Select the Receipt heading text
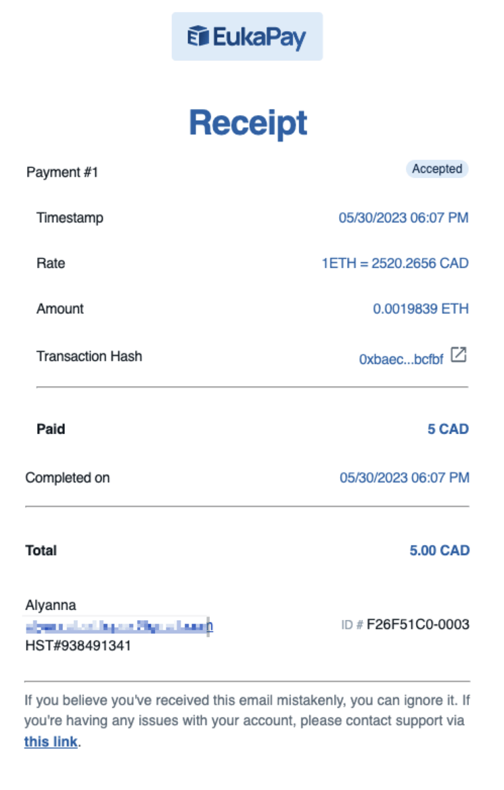The height and width of the screenshot is (790, 504). tap(248, 123)
